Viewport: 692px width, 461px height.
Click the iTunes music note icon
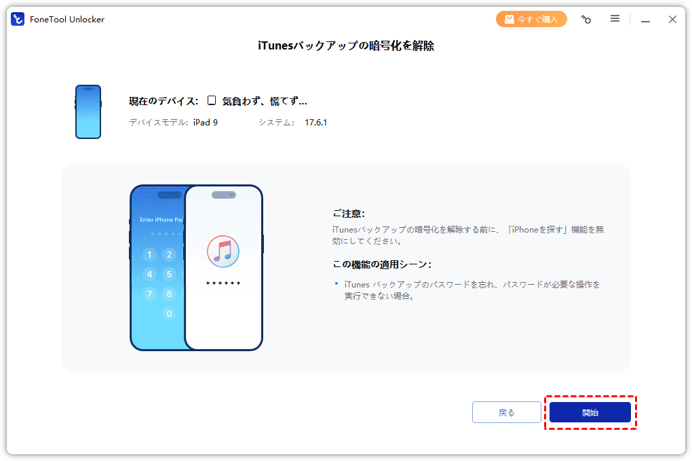pyautogui.click(x=223, y=252)
